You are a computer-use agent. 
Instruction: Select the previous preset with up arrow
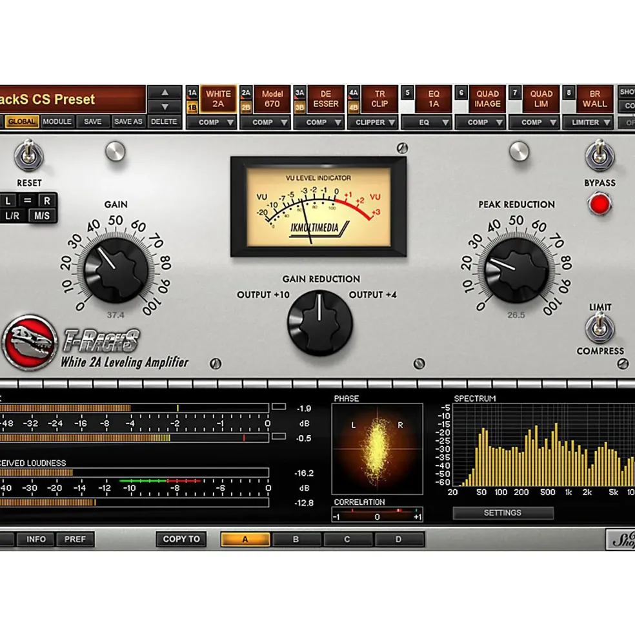click(x=165, y=93)
